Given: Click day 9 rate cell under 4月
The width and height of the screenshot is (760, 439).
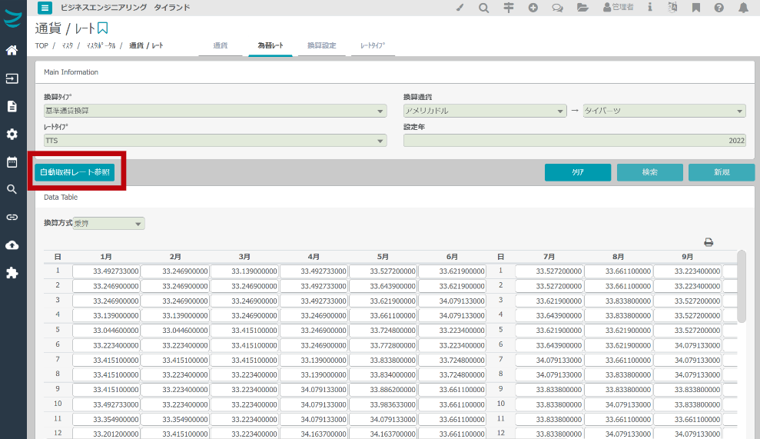Looking at the screenshot, I should coord(314,390).
